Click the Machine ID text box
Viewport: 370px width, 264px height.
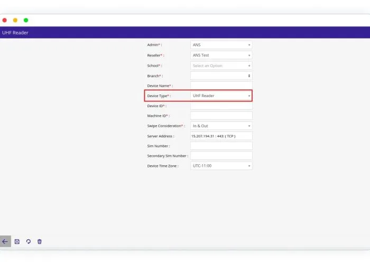221,116
